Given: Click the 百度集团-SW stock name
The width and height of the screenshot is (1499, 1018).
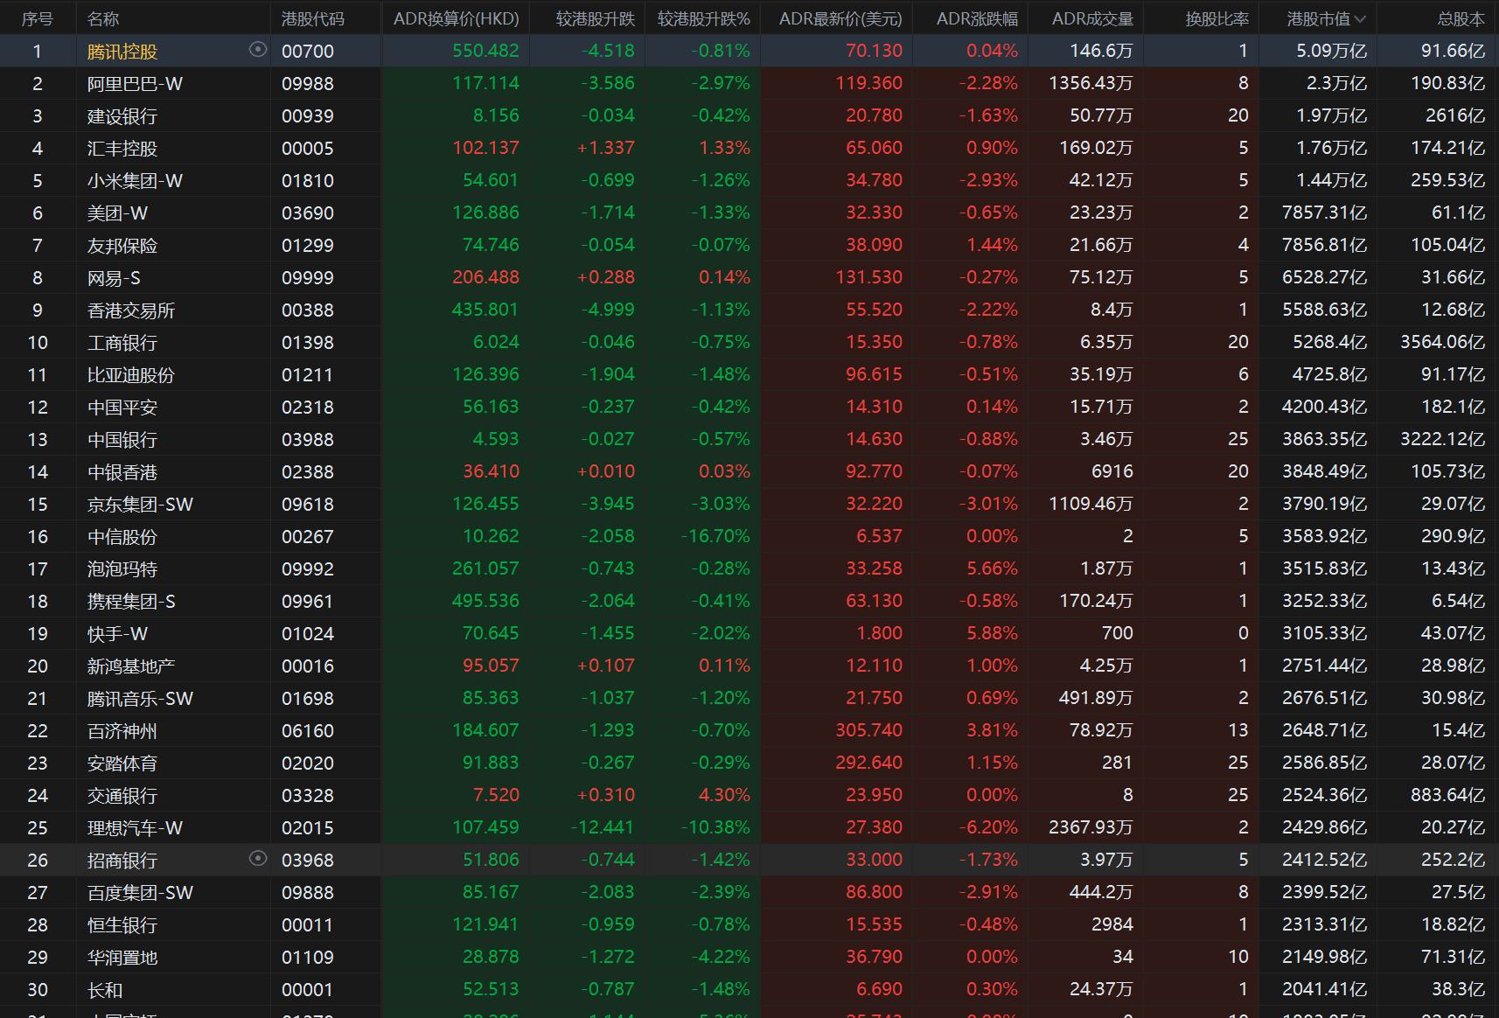Looking at the screenshot, I should coord(140,893).
